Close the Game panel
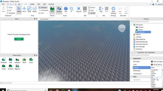The image size is (163, 91). point(37,19)
